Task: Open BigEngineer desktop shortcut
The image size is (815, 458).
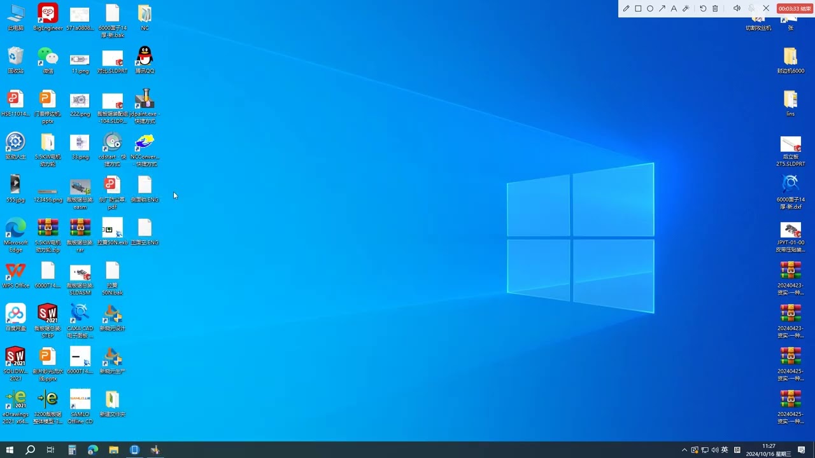Action: click(x=48, y=18)
